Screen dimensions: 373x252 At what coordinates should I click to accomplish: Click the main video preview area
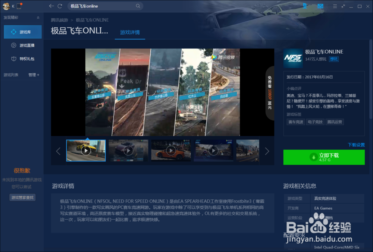[163, 92]
